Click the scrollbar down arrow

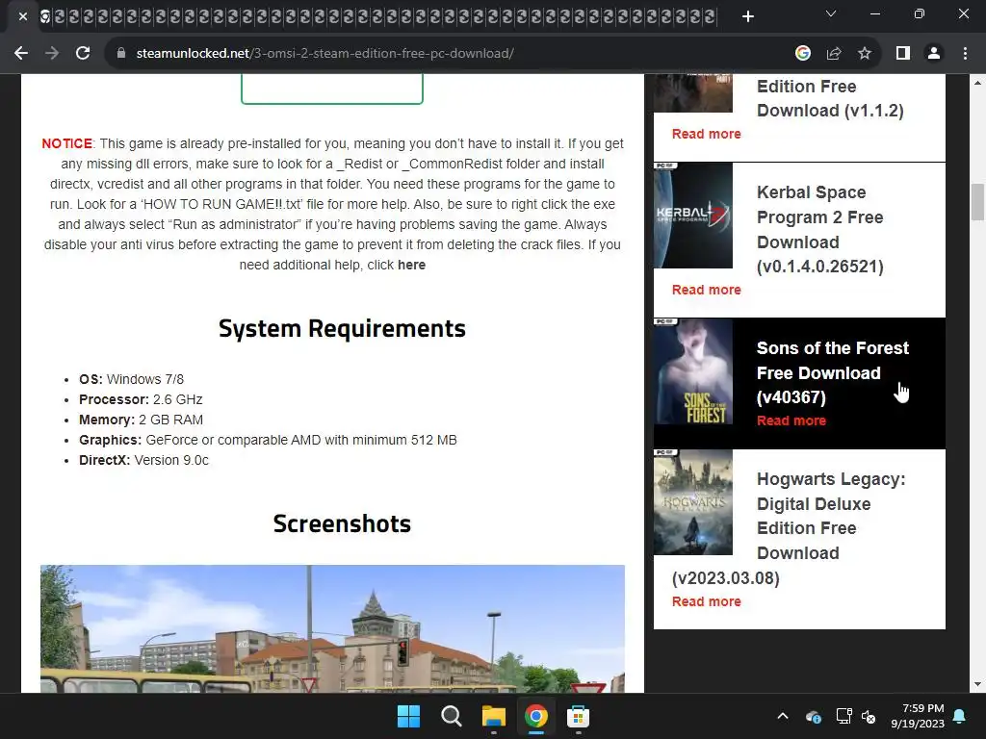tap(977, 684)
